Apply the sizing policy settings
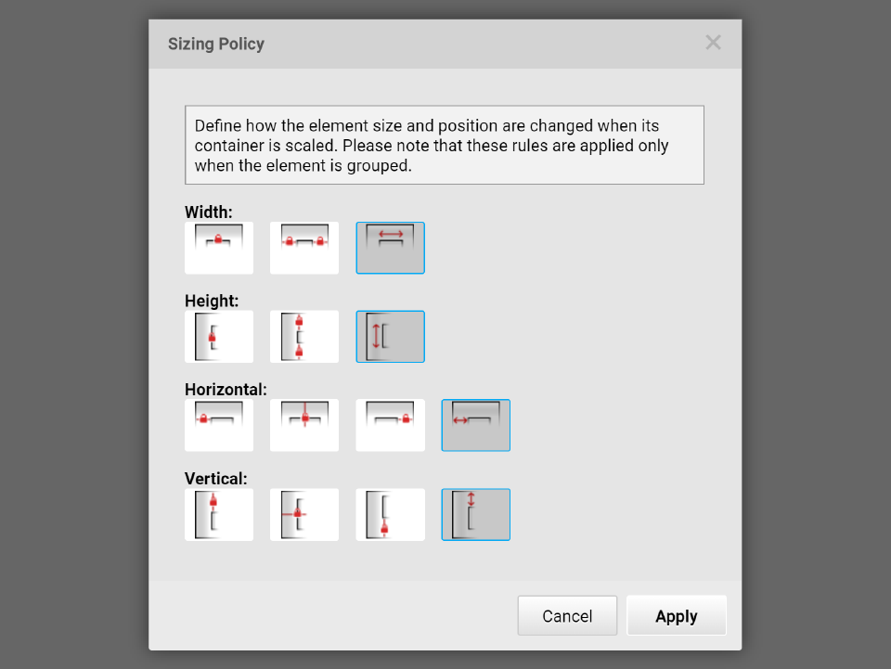Screen dimensions: 891x669 [676, 616]
